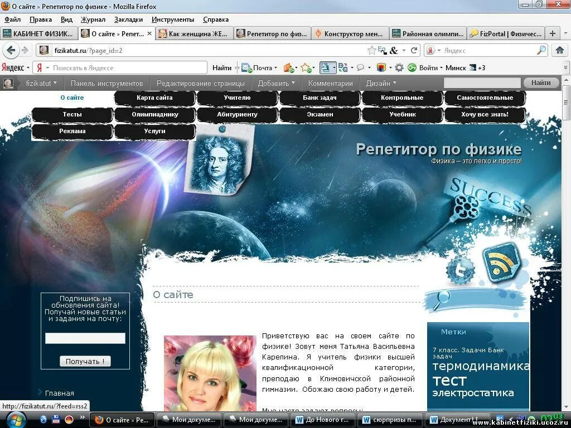
Task: Click the browser forward arrow
Action: pyautogui.click(x=25, y=50)
